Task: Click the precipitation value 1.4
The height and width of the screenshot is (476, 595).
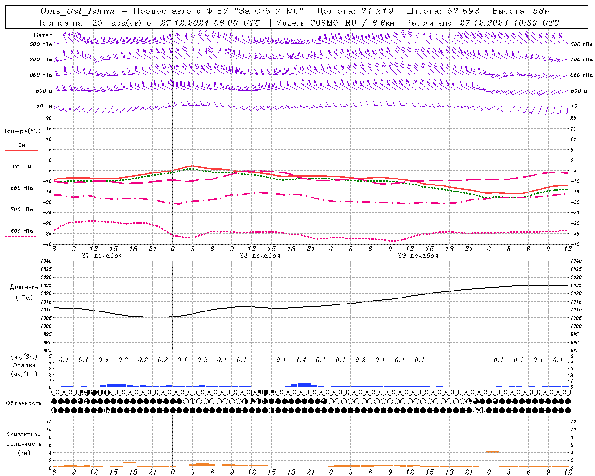Action: click(301, 360)
